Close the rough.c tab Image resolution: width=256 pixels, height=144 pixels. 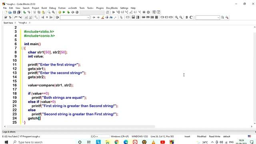click(30, 23)
